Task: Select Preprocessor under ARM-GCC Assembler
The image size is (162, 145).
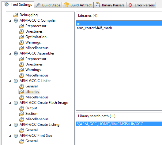Action: pos(36,59)
